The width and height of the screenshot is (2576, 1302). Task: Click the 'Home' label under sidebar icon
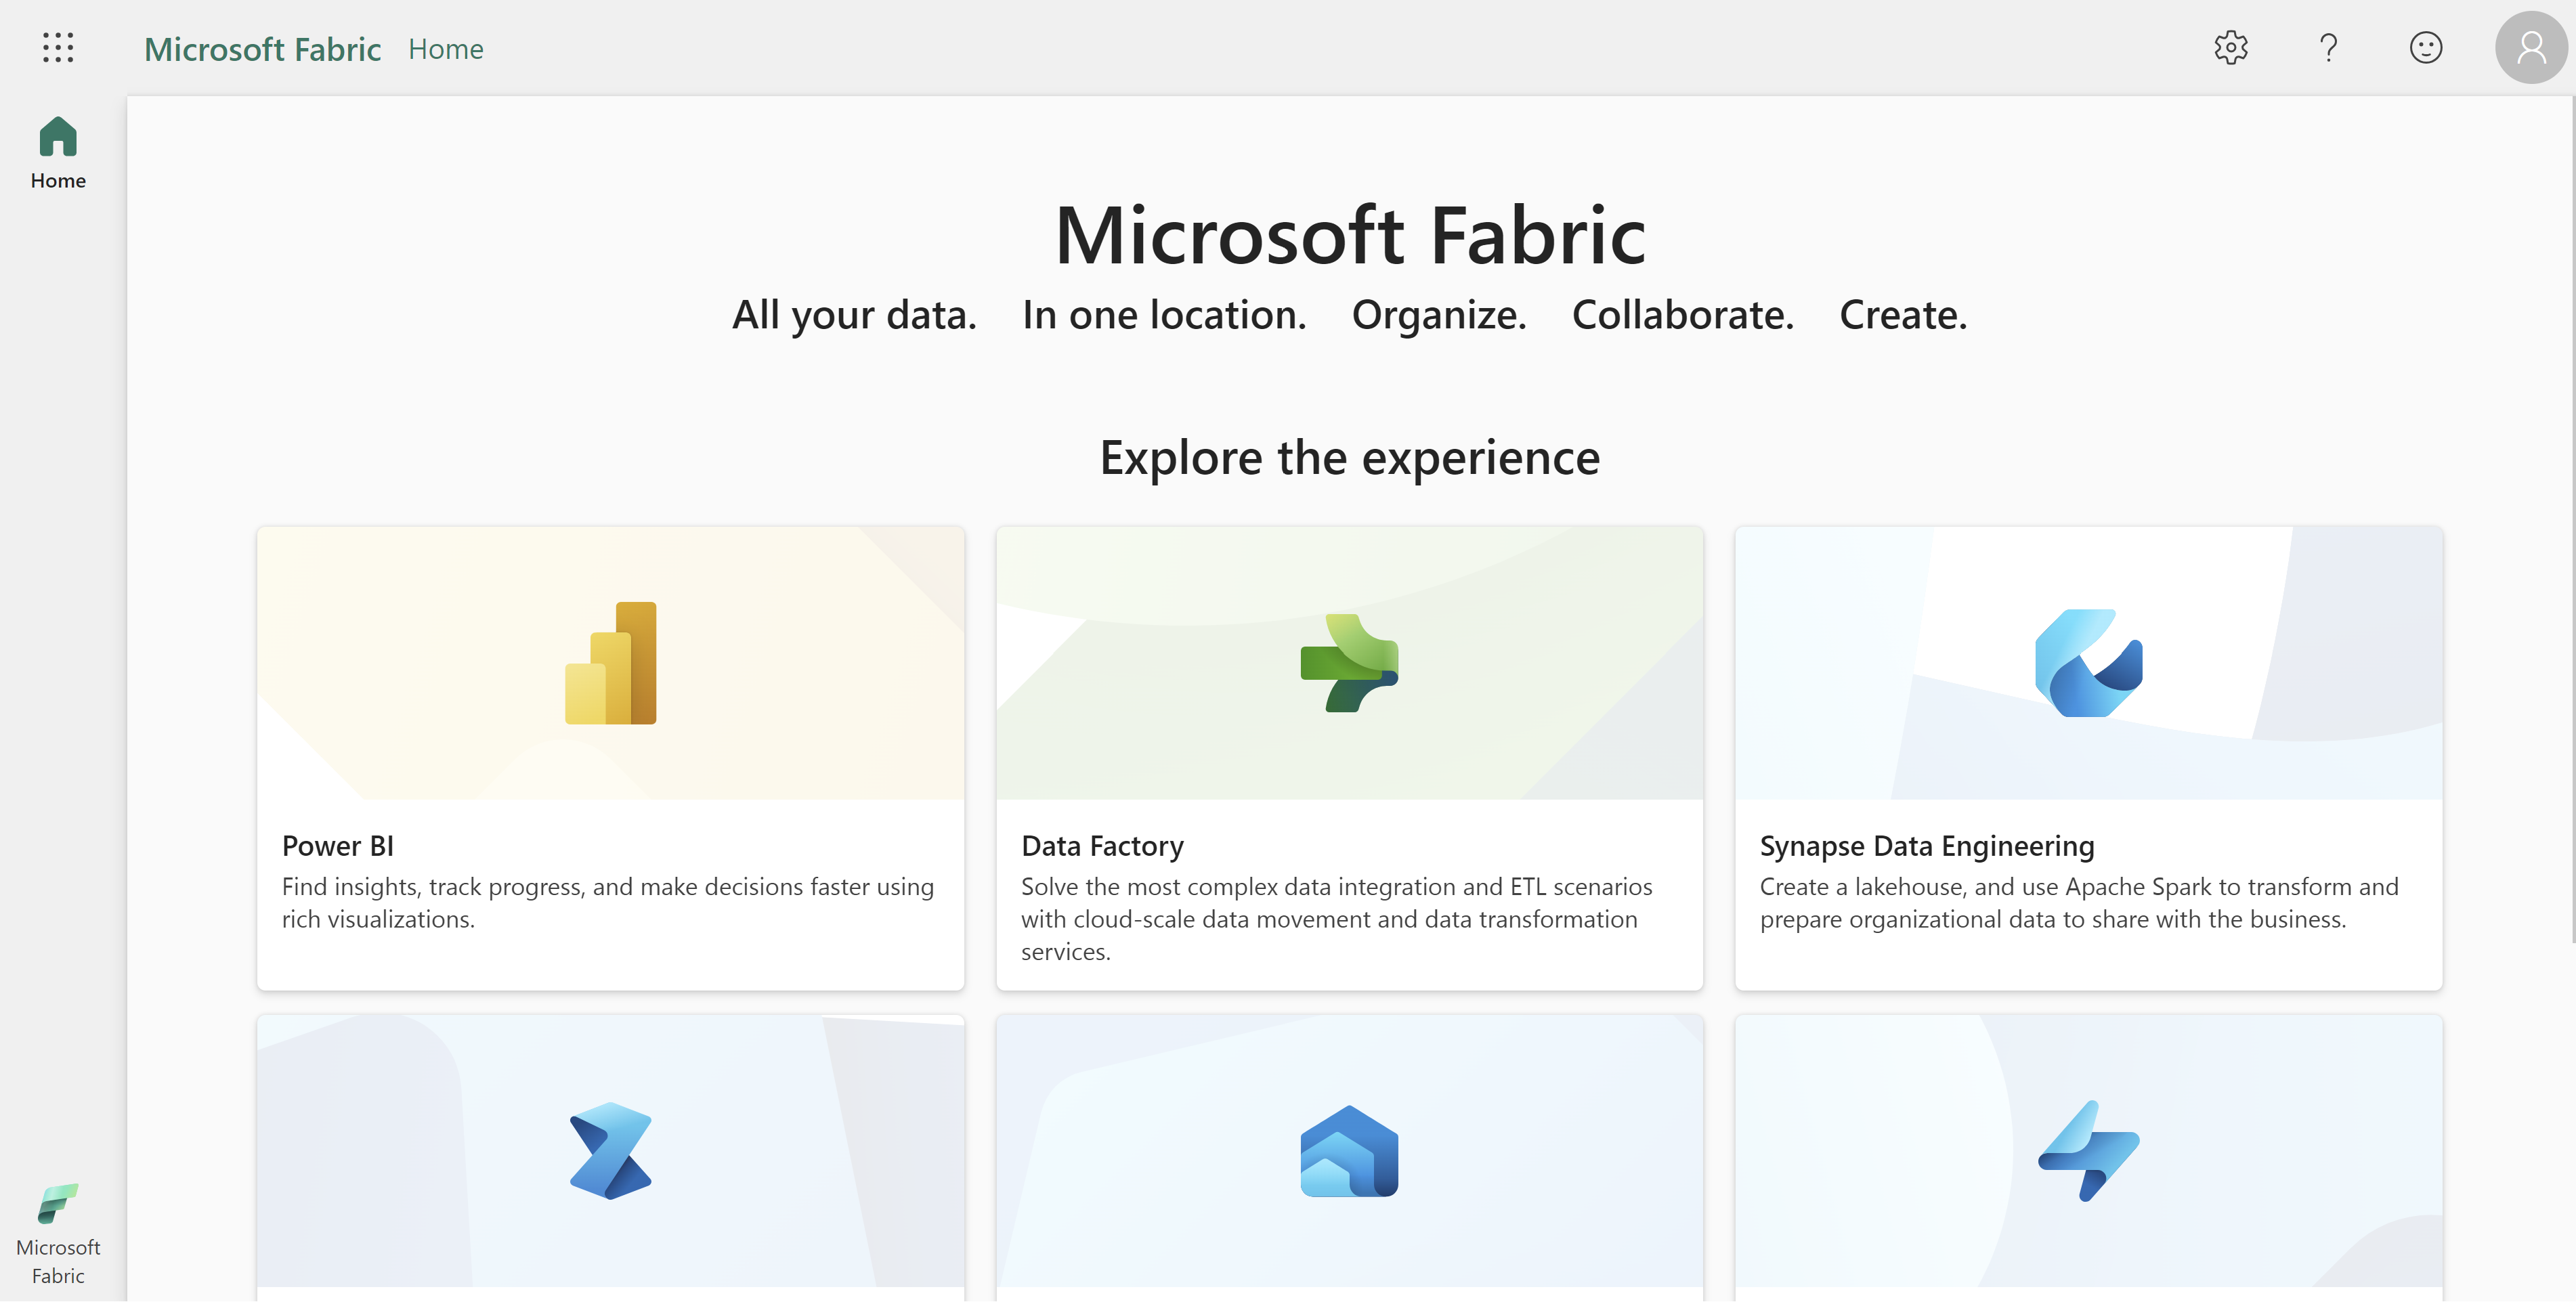[58, 181]
